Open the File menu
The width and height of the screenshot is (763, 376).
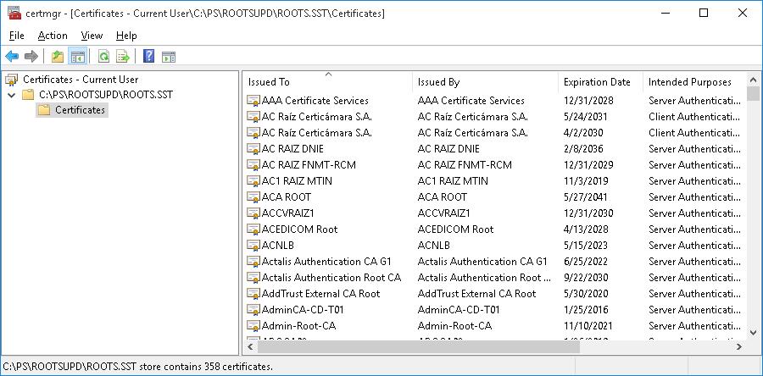click(x=17, y=36)
